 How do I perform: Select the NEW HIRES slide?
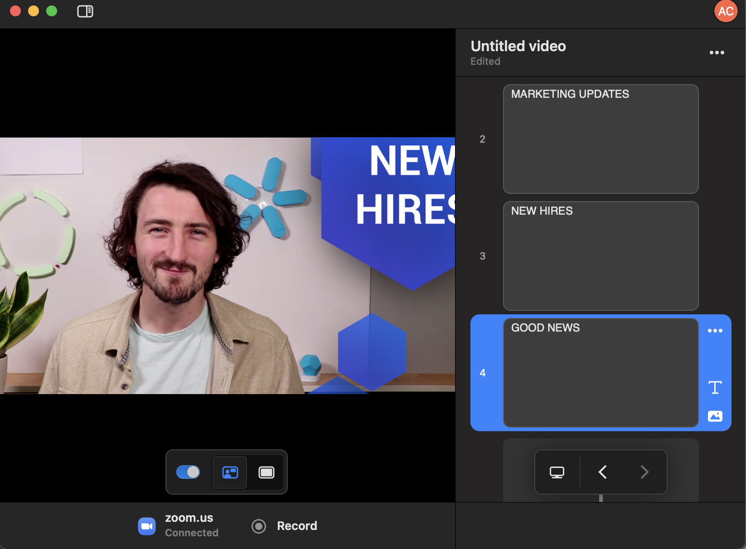click(601, 256)
